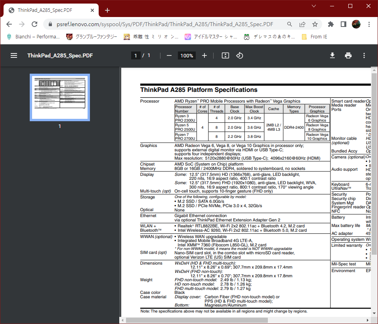The width and height of the screenshot is (378, 324).
Task: Click the vertical scrollbar of the PDF
Action: [x=374, y=164]
